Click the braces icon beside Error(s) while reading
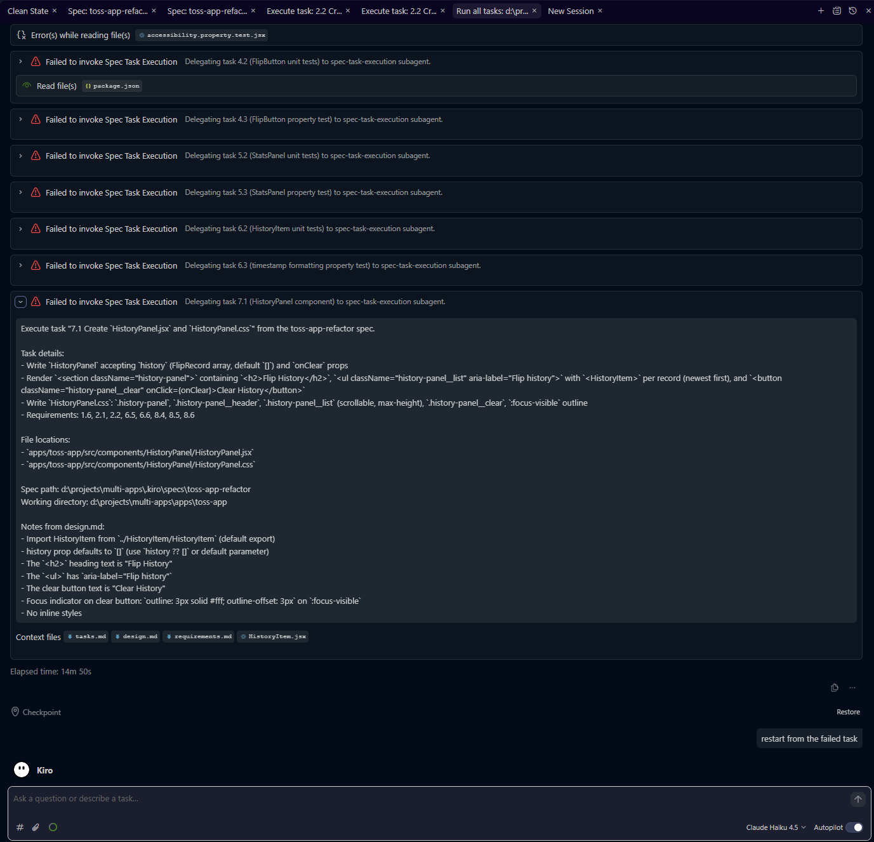 (x=22, y=35)
